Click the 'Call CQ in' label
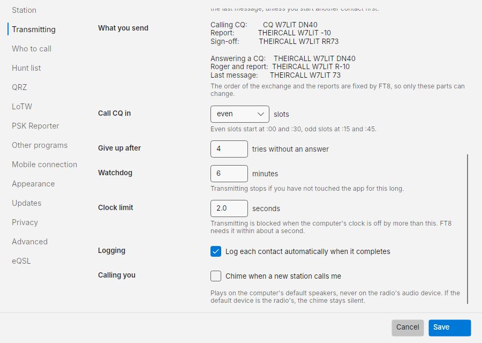 click(x=115, y=113)
